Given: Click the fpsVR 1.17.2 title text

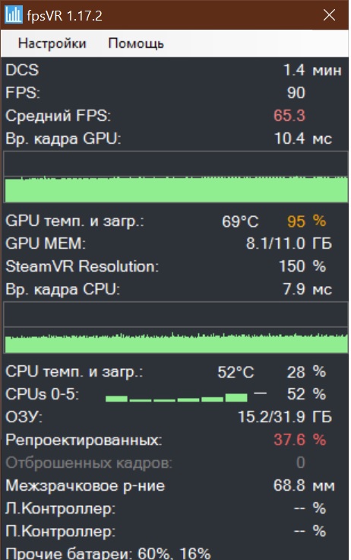Looking at the screenshot, I should click(x=65, y=16).
